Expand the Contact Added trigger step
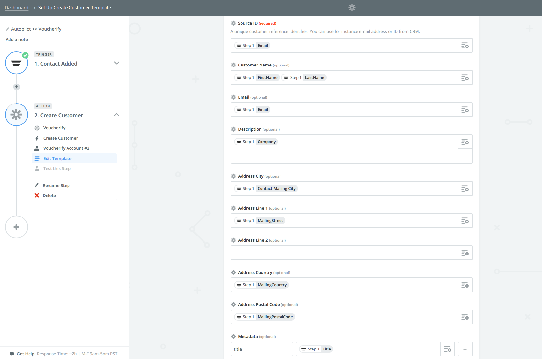The height and width of the screenshot is (359, 542). tap(116, 63)
